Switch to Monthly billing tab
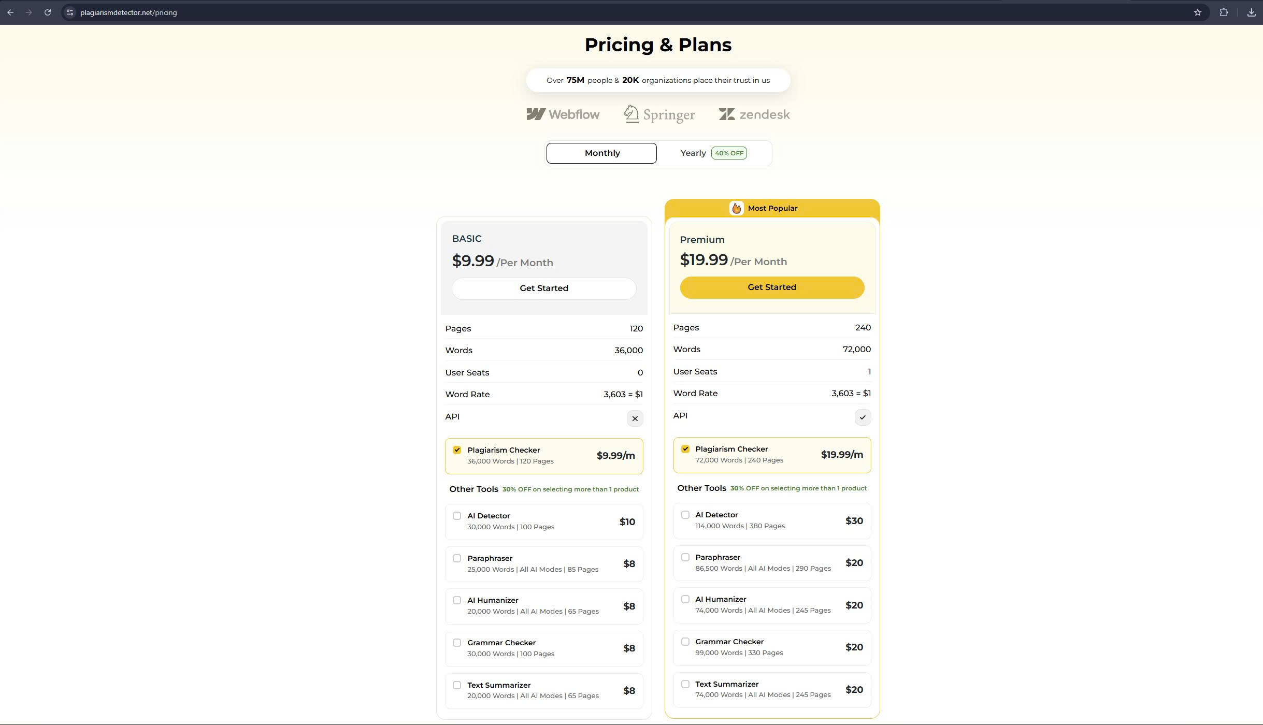This screenshot has width=1263, height=725. point(601,153)
